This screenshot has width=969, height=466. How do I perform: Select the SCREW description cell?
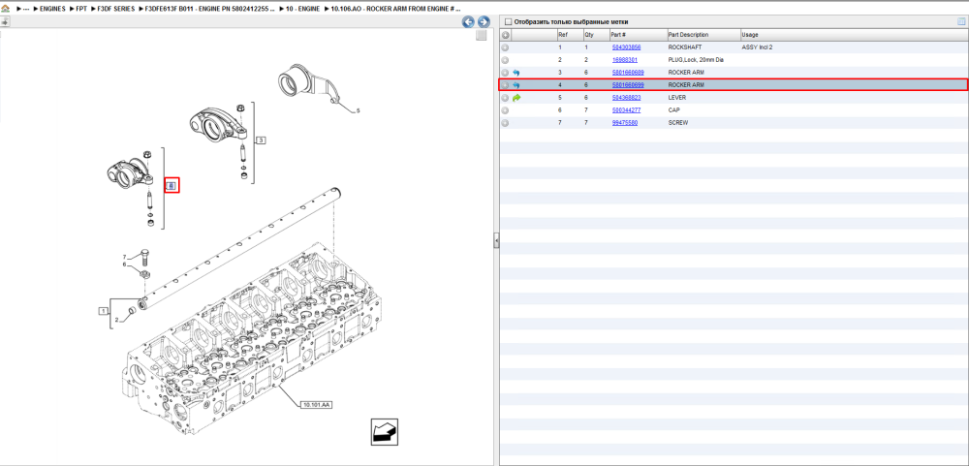click(x=678, y=123)
